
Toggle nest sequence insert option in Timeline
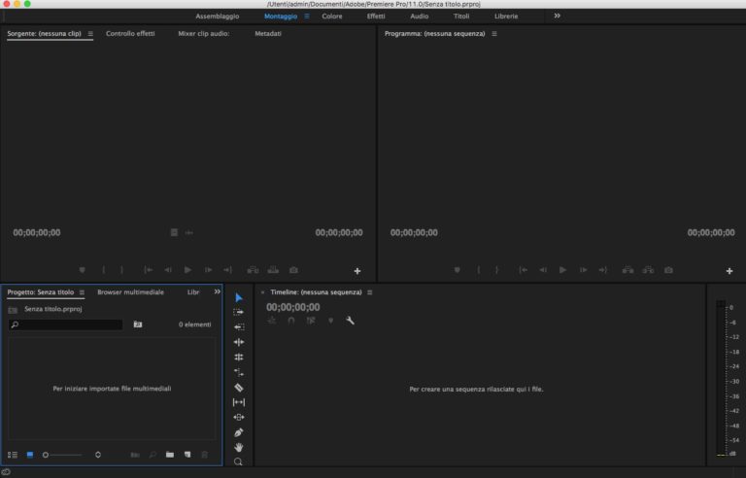[272, 321]
